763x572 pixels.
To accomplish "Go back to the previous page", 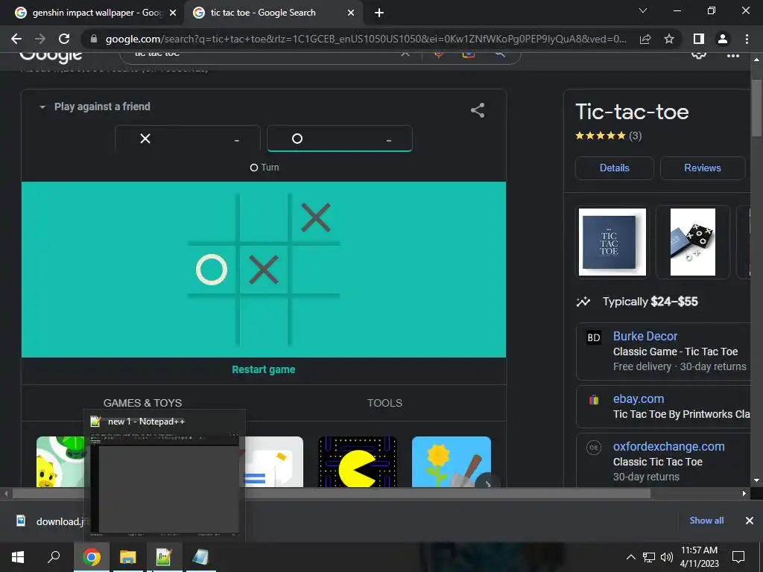I will tap(16, 39).
